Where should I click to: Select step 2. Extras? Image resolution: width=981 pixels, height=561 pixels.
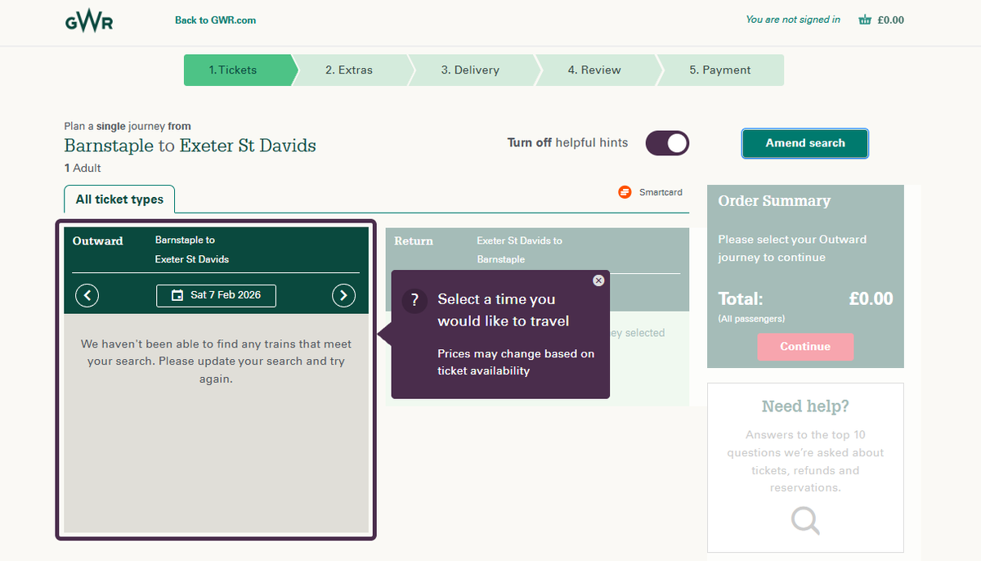pos(349,70)
